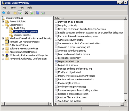Click policy list horizontal scroll right arrow
The height and width of the screenshot is (111, 129).
[122, 104]
